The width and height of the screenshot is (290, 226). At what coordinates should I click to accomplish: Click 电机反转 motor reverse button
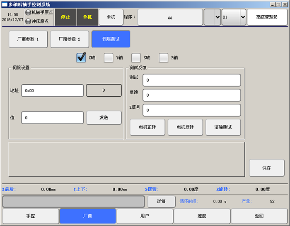186,128
